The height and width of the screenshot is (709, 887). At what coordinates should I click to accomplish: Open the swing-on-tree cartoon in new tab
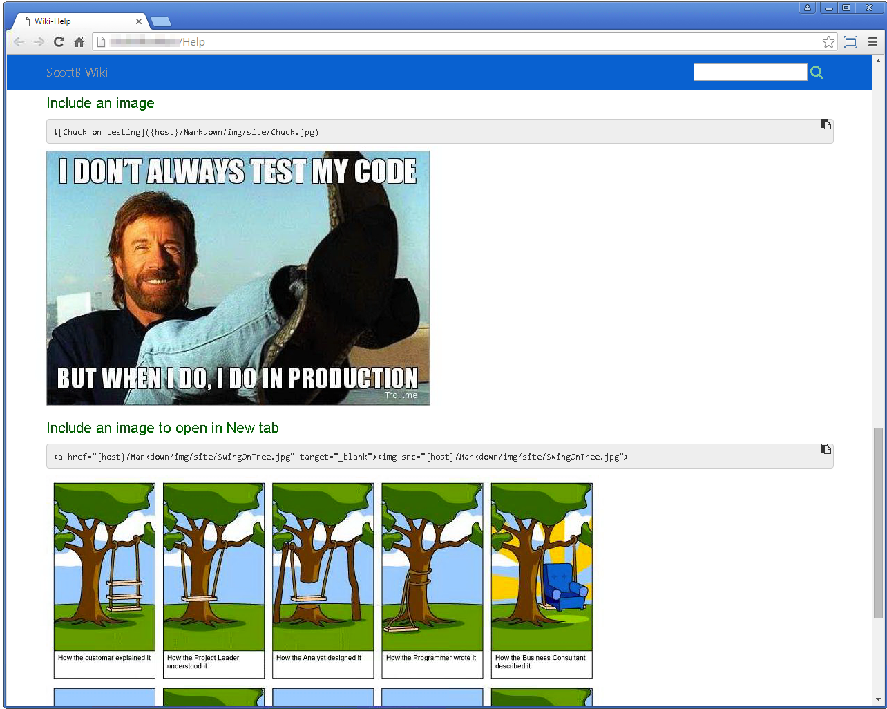323,580
